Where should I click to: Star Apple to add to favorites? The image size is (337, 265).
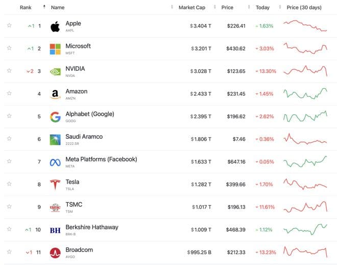click(x=9, y=25)
